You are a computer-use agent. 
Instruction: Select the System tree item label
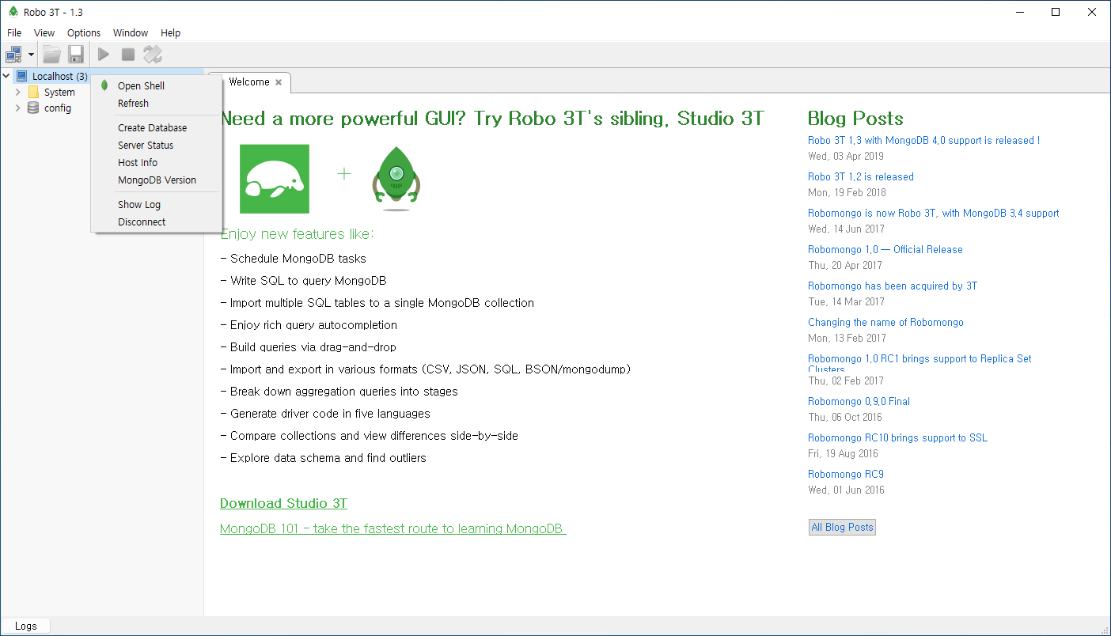[59, 92]
